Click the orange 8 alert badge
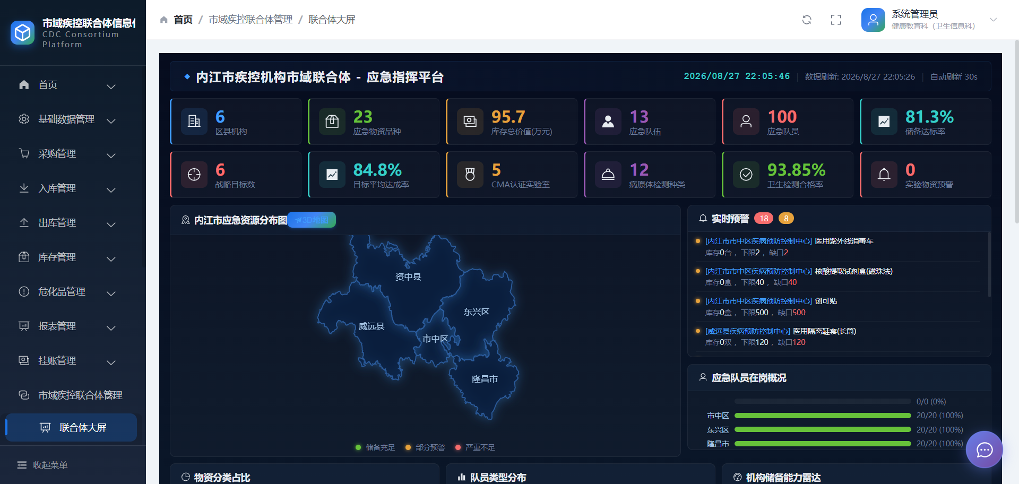1019x484 pixels. click(786, 218)
